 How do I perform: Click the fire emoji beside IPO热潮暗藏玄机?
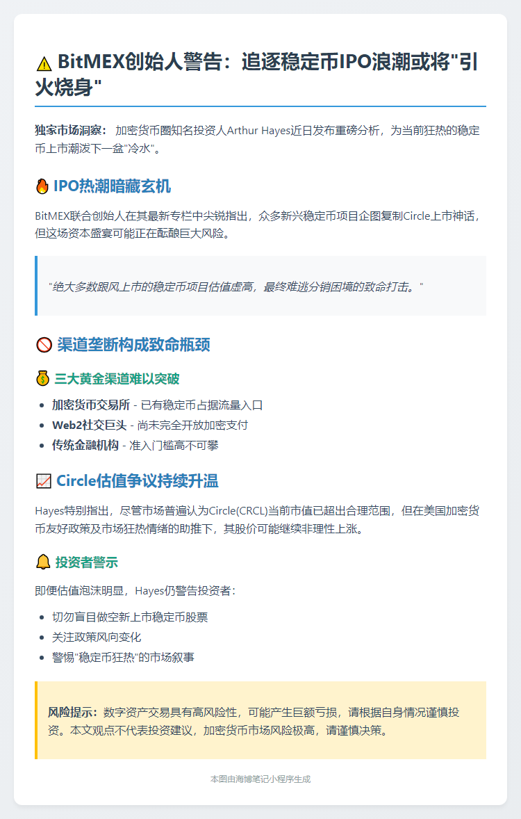click(x=42, y=186)
